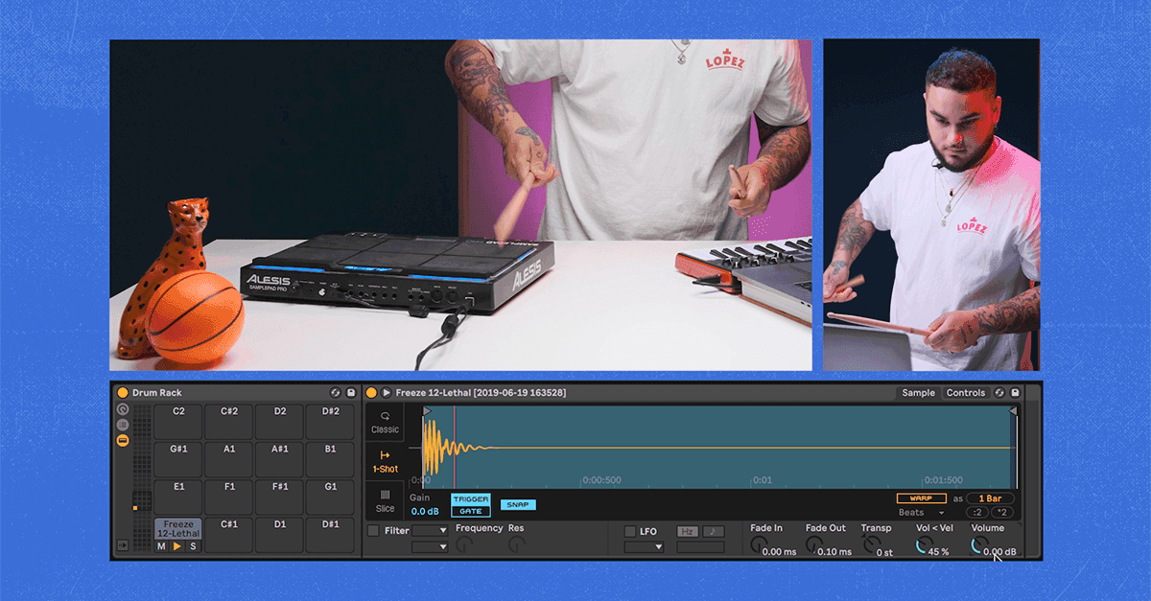Enable the LFO checkbox
1151x601 pixels.
pyautogui.click(x=629, y=531)
